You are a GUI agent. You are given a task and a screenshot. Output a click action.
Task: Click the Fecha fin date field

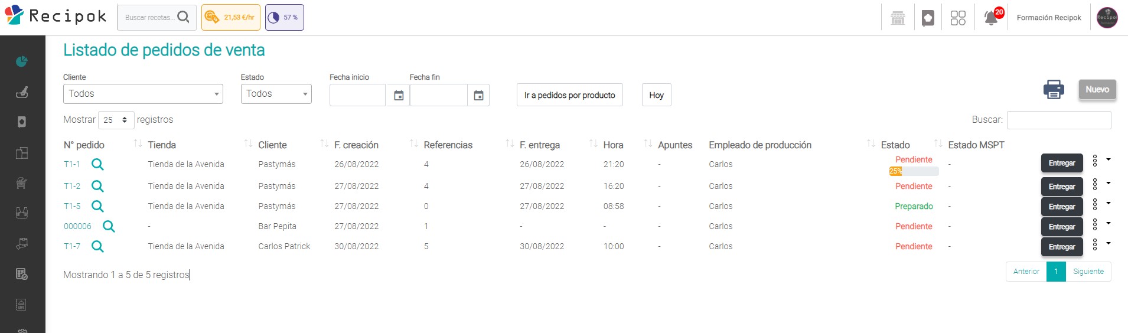point(438,95)
